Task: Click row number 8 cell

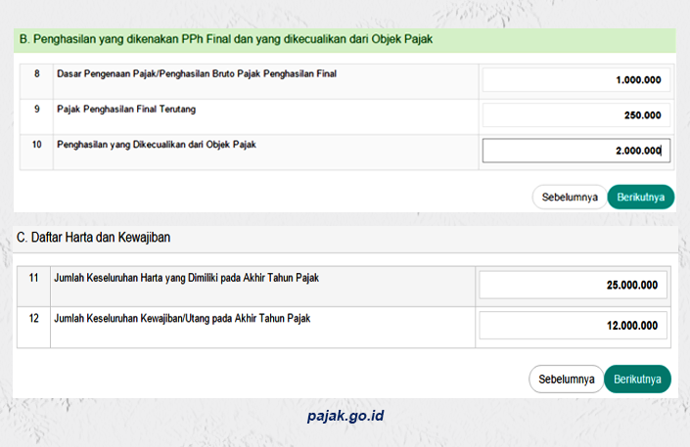Action: (37, 74)
